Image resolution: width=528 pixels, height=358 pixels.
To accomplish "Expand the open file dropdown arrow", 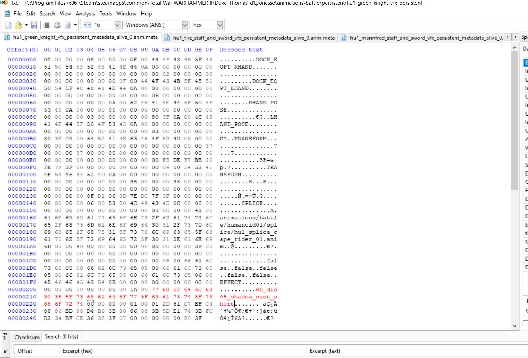I will tap(26, 25).
